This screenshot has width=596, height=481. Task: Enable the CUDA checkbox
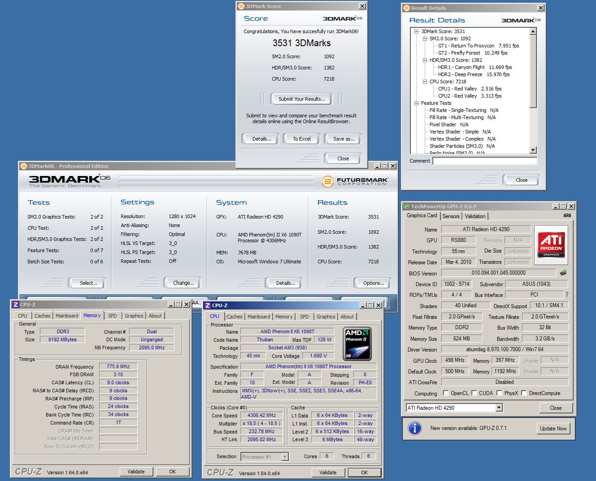point(474,393)
